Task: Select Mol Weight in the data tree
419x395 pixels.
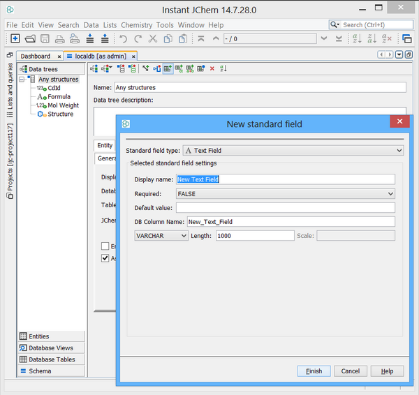Action: click(x=63, y=105)
